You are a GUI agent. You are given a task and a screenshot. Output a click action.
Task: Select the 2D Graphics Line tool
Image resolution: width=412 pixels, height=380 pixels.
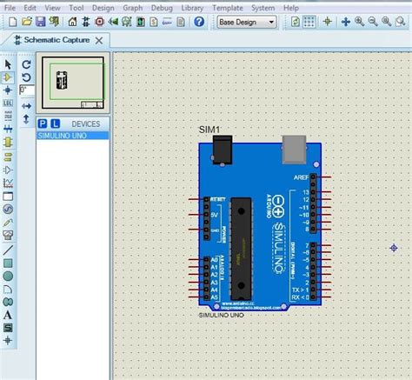tap(8, 250)
